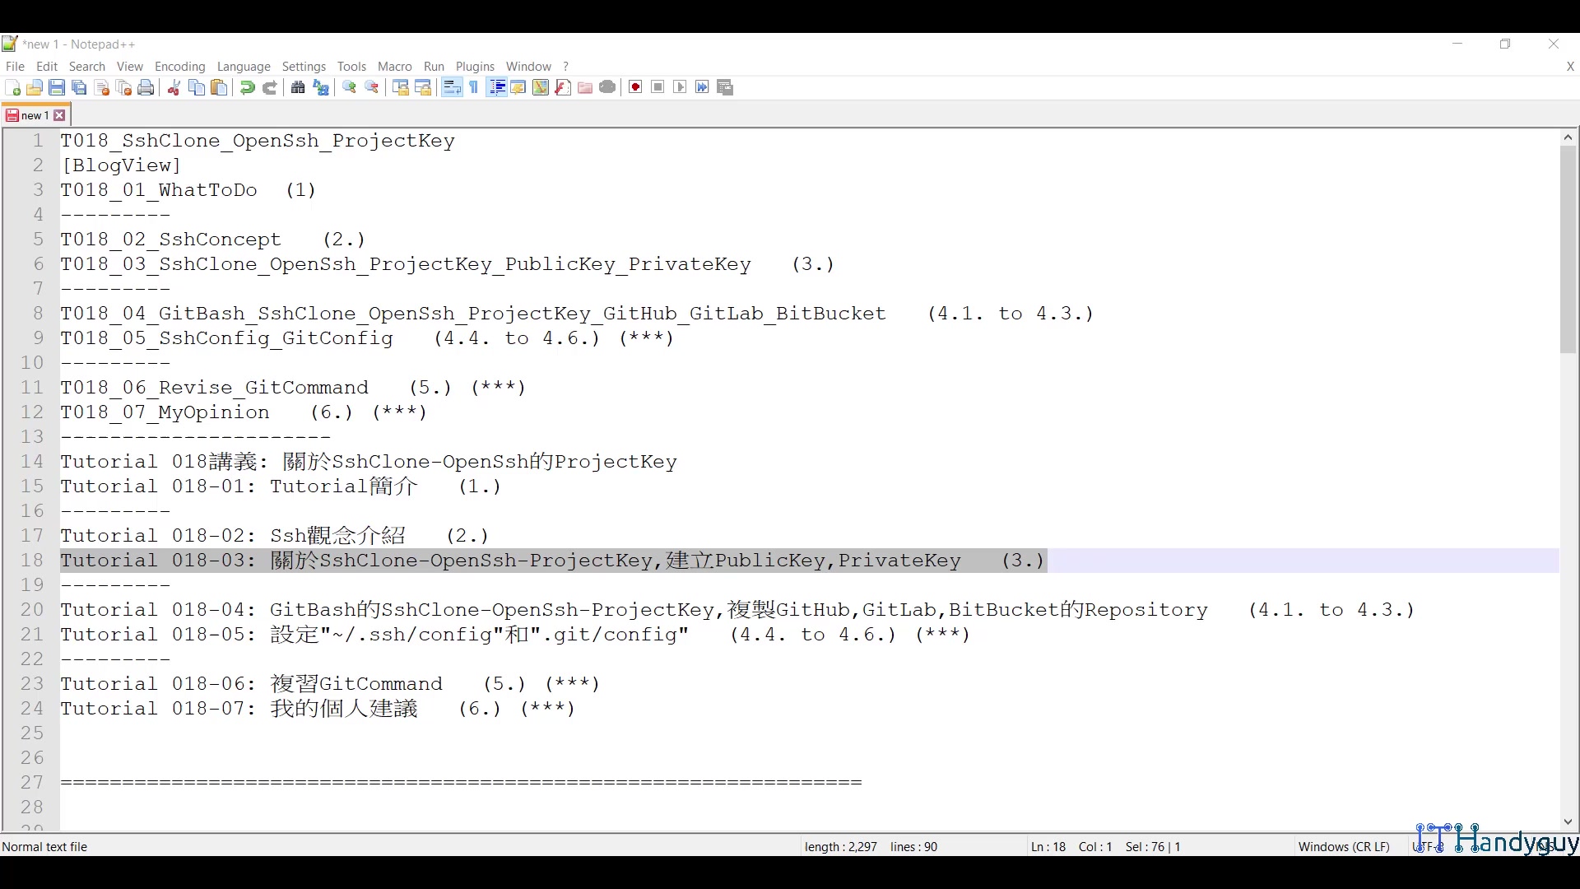Start macro recording
Screen dimensions: 1580x889
[x=634, y=87]
